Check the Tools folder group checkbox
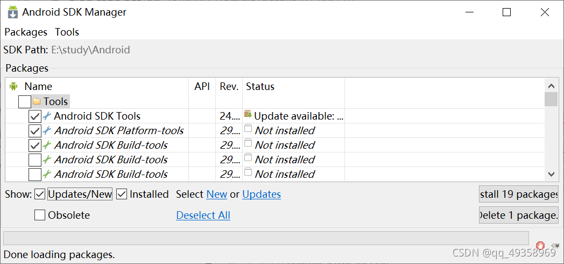Screen dimensions: 564x264 coord(25,101)
